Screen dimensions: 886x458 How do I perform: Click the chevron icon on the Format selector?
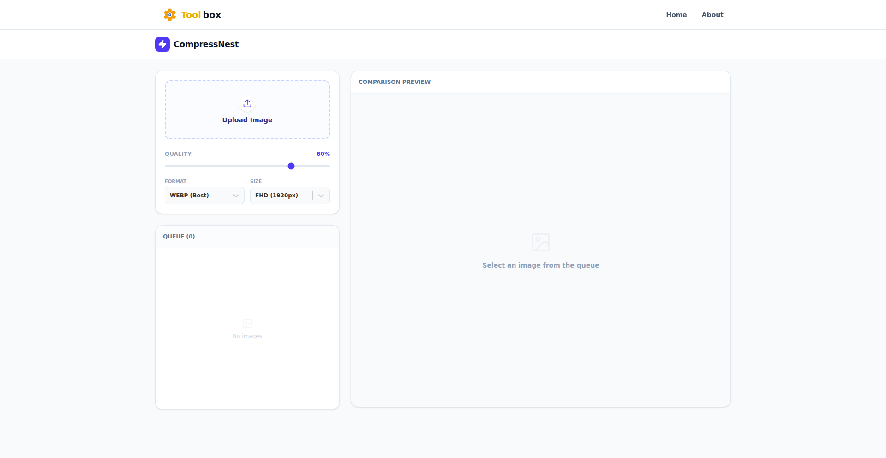tap(236, 196)
